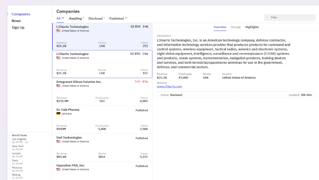Click the 5,373 views count
The image size is (319, 180).
tap(144, 157)
